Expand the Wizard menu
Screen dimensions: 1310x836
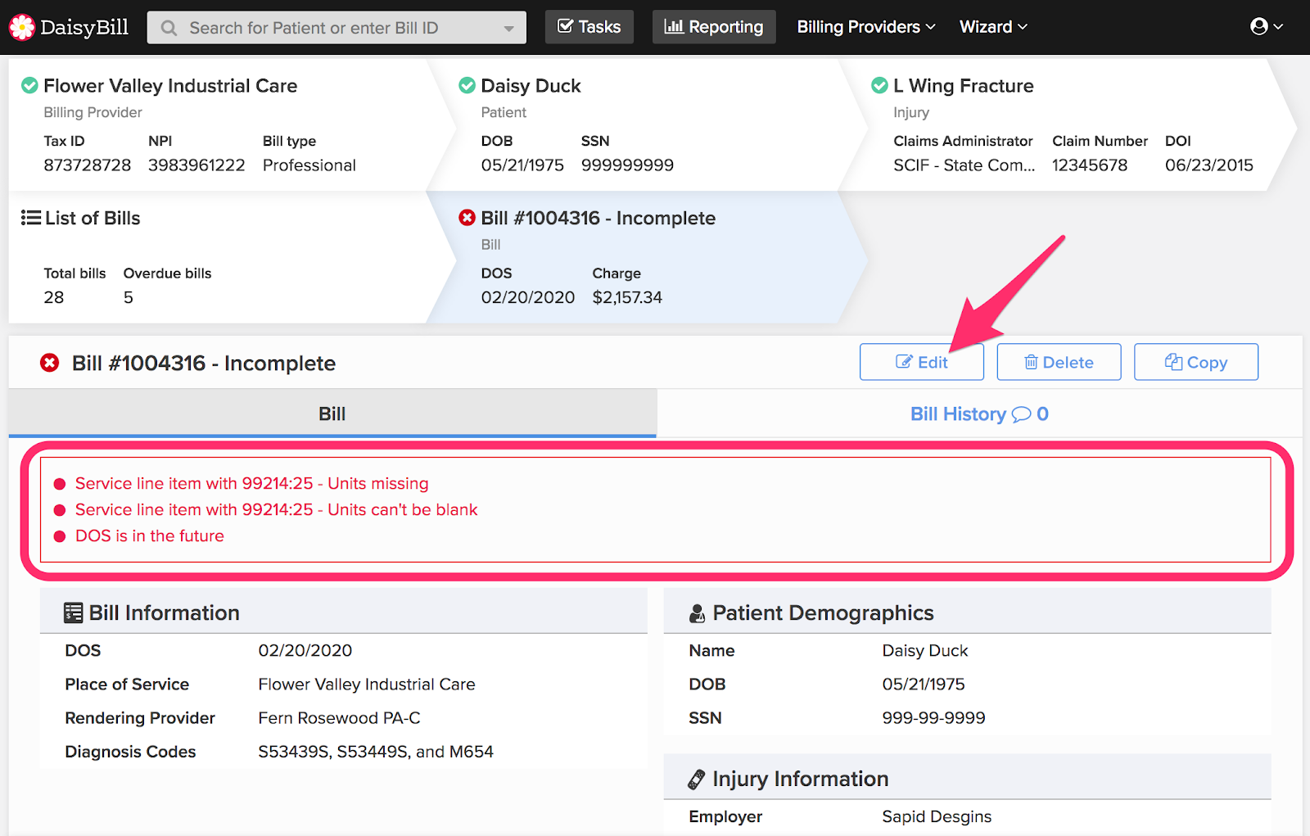coord(993,27)
